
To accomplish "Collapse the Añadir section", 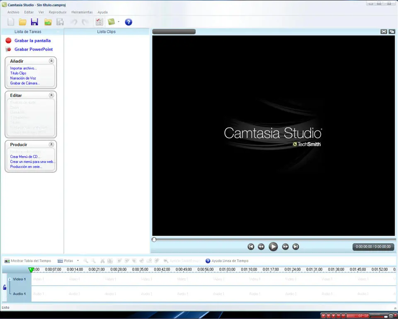I will click(x=51, y=61).
